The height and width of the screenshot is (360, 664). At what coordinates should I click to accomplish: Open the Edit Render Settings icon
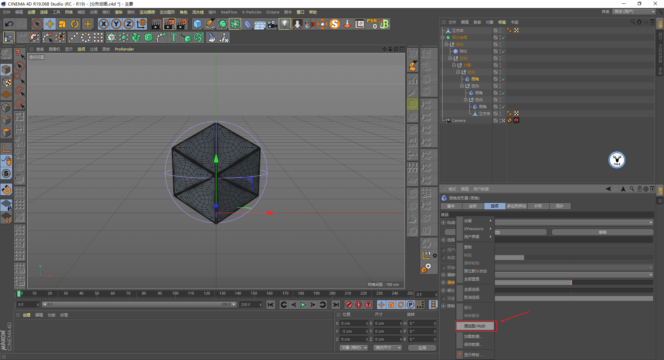(x=182, y=24)
